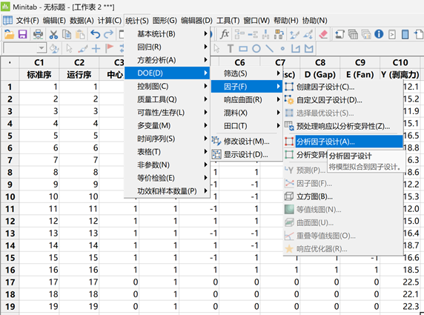
Task: Select the polygon drawing tool
Action: pyautogui.click(x=309, y=49)
